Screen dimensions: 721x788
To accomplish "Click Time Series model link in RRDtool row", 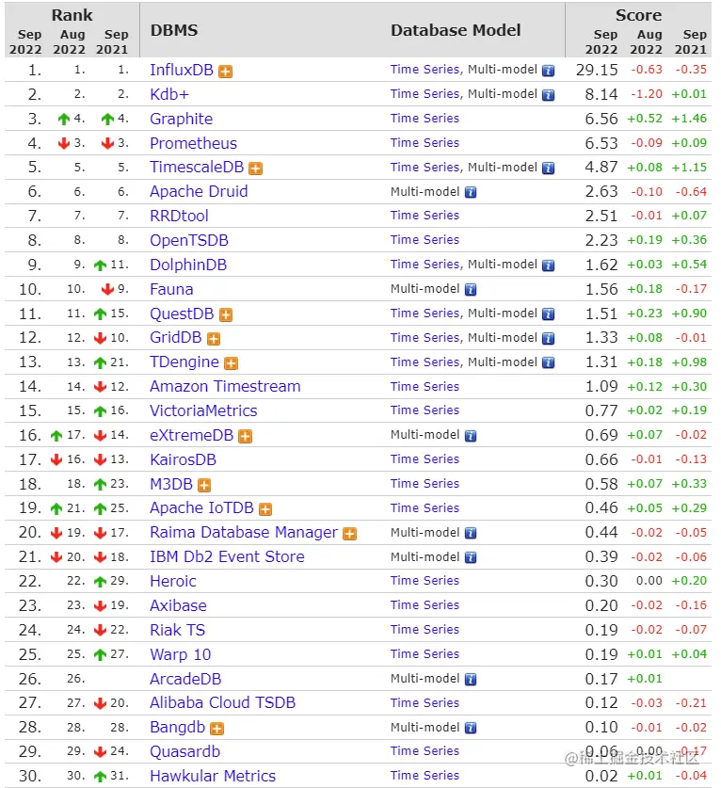I will point(425,216).
